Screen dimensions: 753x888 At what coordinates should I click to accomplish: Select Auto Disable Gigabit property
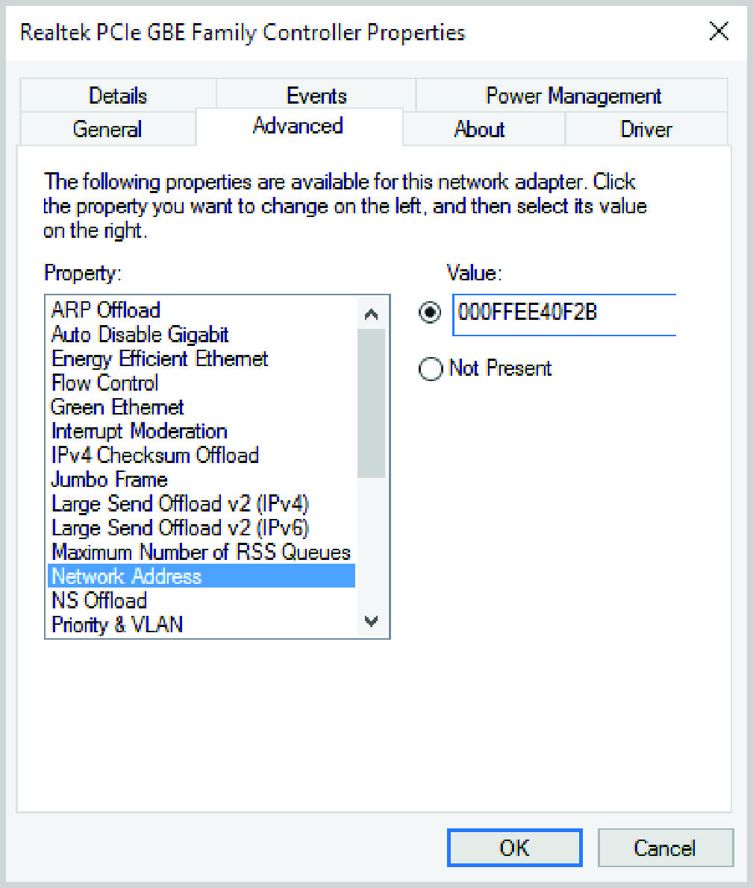click(201, 335)
